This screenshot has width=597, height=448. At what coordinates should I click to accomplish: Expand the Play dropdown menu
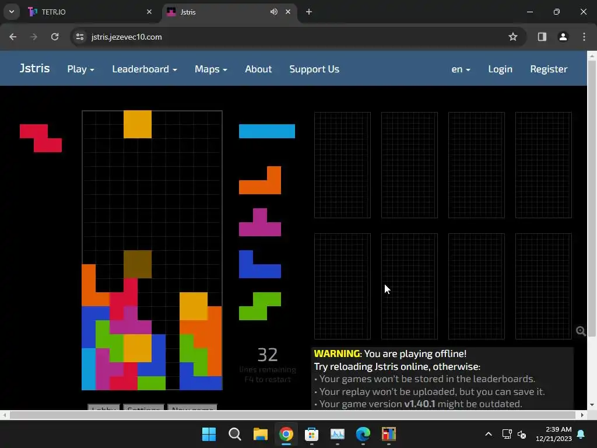(x=80, y=69)
